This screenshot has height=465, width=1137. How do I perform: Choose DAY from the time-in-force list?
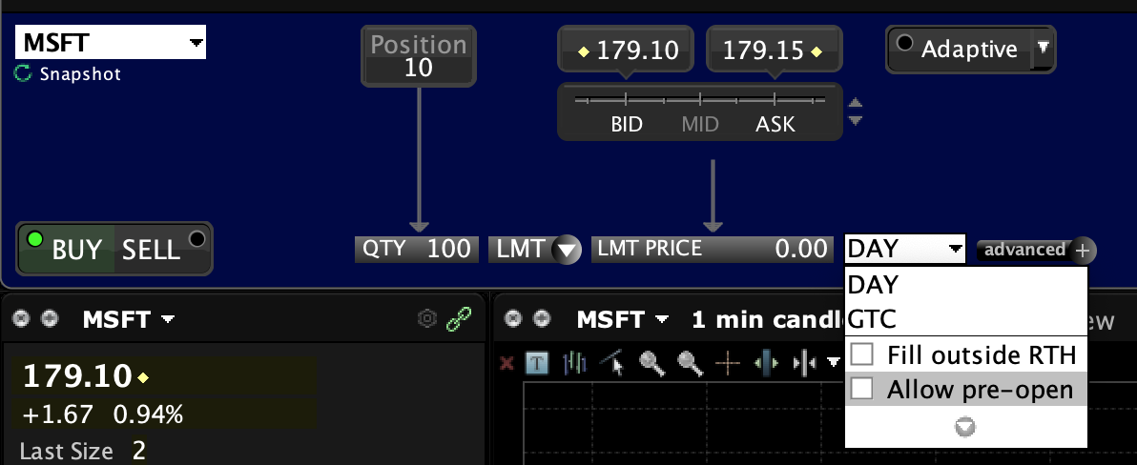[966, 284]
